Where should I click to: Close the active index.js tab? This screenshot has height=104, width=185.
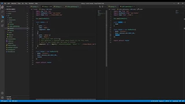point(51,7)
